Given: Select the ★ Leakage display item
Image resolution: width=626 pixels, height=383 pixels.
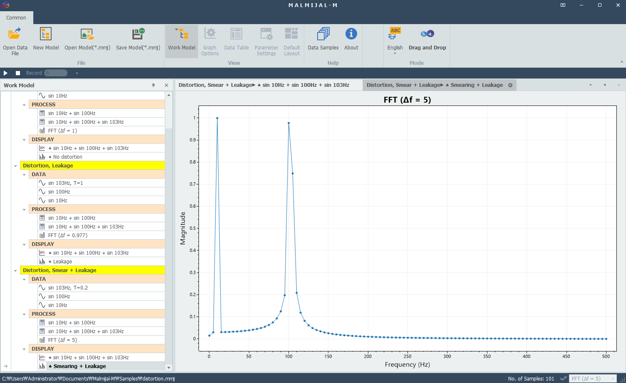Looking at the screenshot, I should pyautogui.click(x=101, y=261).
